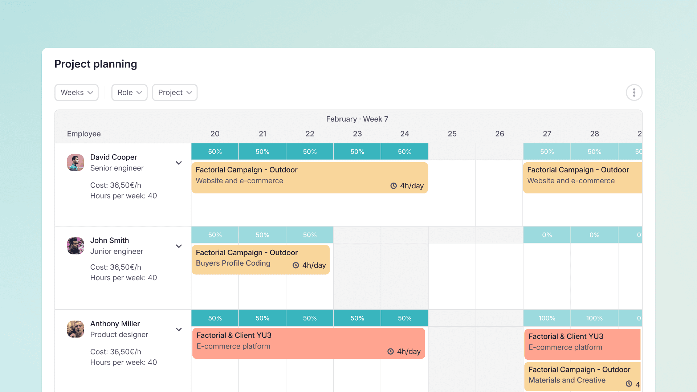Screen dimensions: 697x392
Task: Open the Role filter dropdown
Action: click(x=129, y=92)
